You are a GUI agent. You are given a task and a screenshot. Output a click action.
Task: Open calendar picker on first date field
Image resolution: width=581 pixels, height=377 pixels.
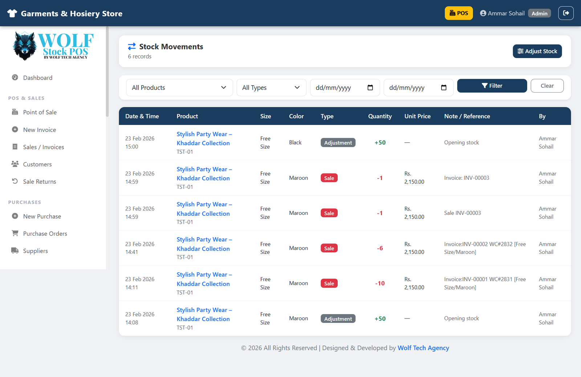click(370, 88)
